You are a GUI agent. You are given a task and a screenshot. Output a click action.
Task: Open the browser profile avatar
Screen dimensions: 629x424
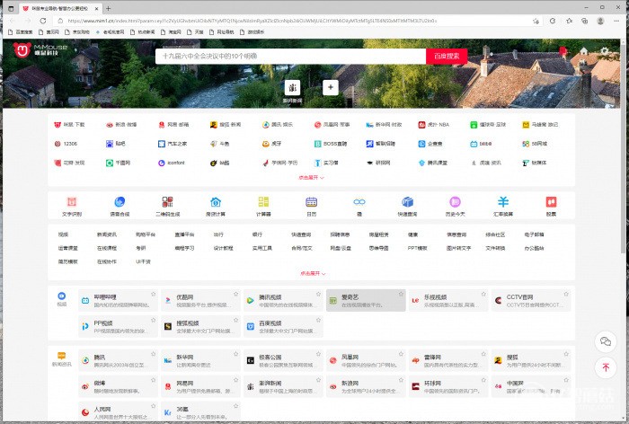(x=600, y=21)
